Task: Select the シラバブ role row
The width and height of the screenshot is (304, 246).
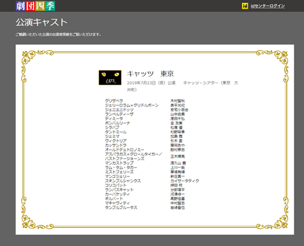Action: (x=112, y=127)
